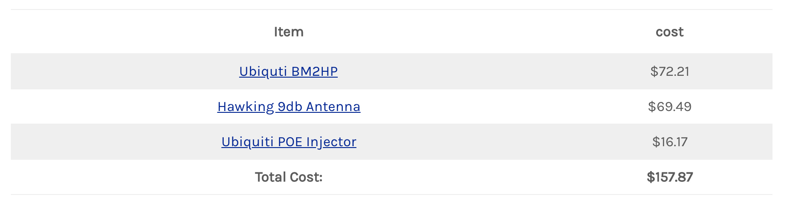Click the "Total Cost:" label
Image resolution: width=787 pixels, height=213 pixels.
pyautogui.click(x=288, y=177)
